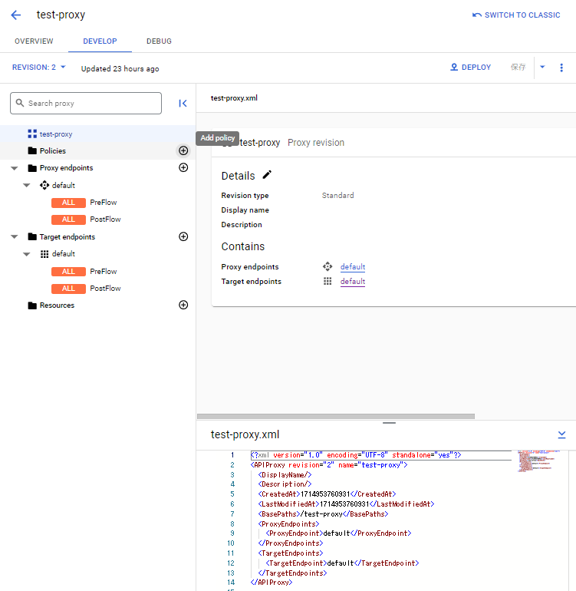
Task: Open PreFlow under Target endpoints default
Action: 104,272
